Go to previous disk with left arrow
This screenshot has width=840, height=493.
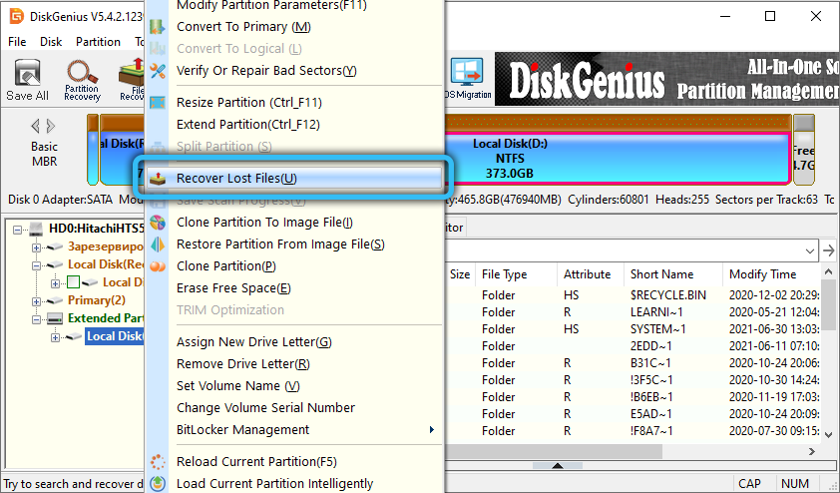coord(35,126)
